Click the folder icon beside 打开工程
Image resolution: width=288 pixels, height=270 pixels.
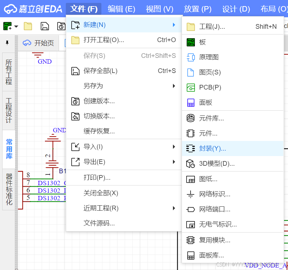coord(75,40)
